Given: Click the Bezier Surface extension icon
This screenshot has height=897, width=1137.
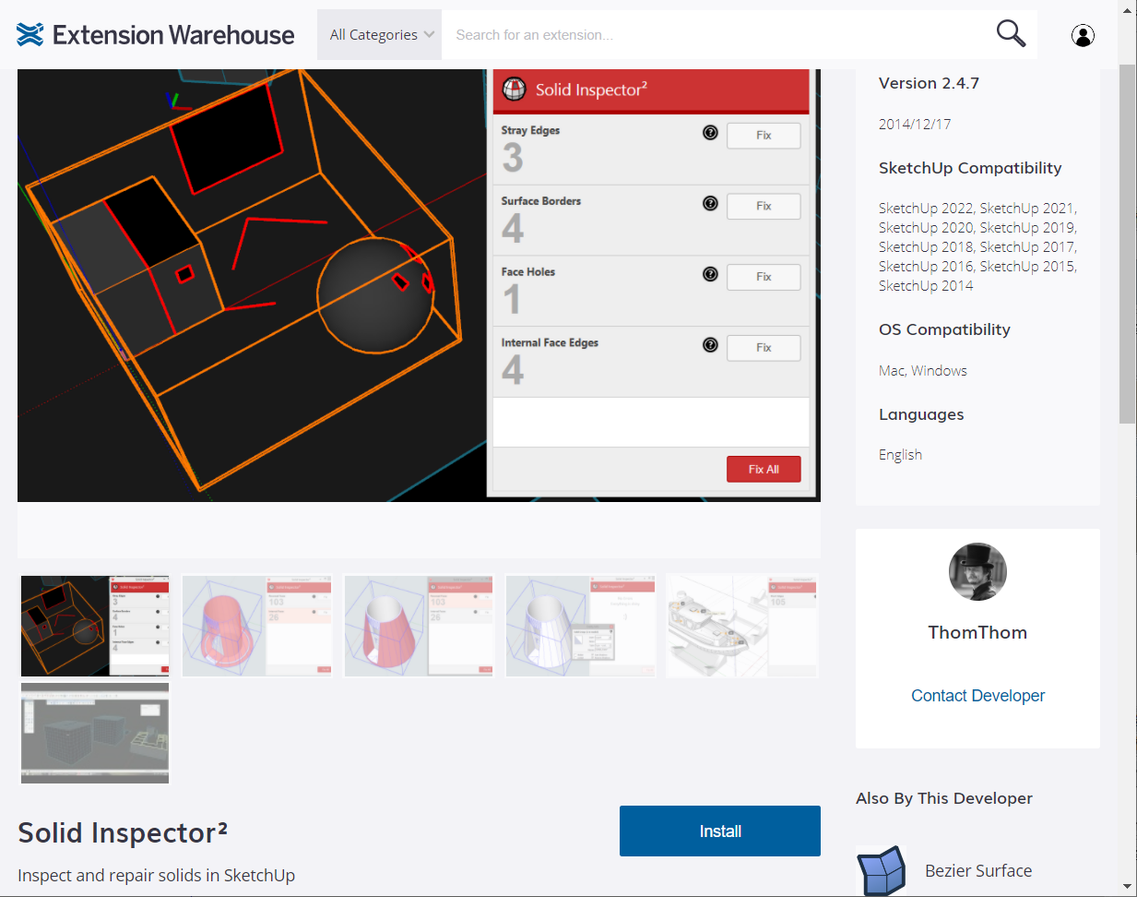Looking at the screenshot, I should coord(881,870).
